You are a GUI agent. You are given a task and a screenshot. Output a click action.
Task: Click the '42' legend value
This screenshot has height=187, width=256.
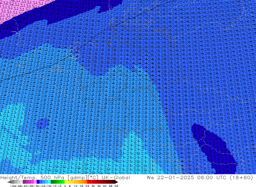pos(105,186)
